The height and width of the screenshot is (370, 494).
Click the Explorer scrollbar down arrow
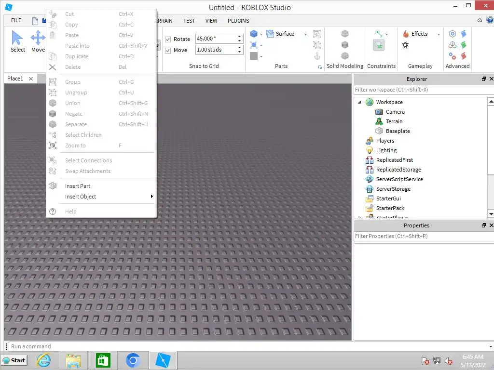click(x=491, y=214)
